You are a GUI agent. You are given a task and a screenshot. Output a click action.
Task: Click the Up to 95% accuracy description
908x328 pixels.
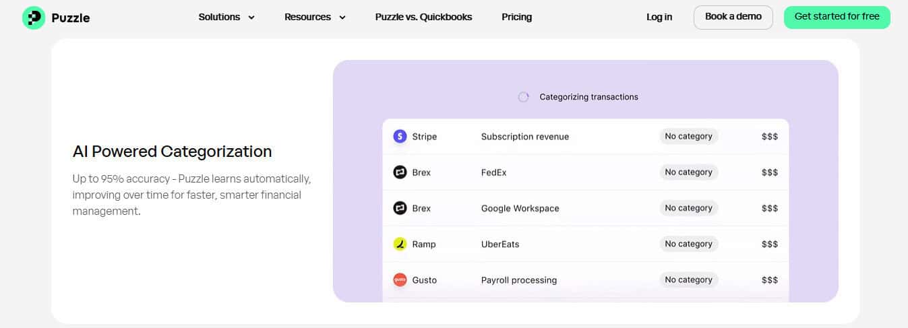(191, 195)
